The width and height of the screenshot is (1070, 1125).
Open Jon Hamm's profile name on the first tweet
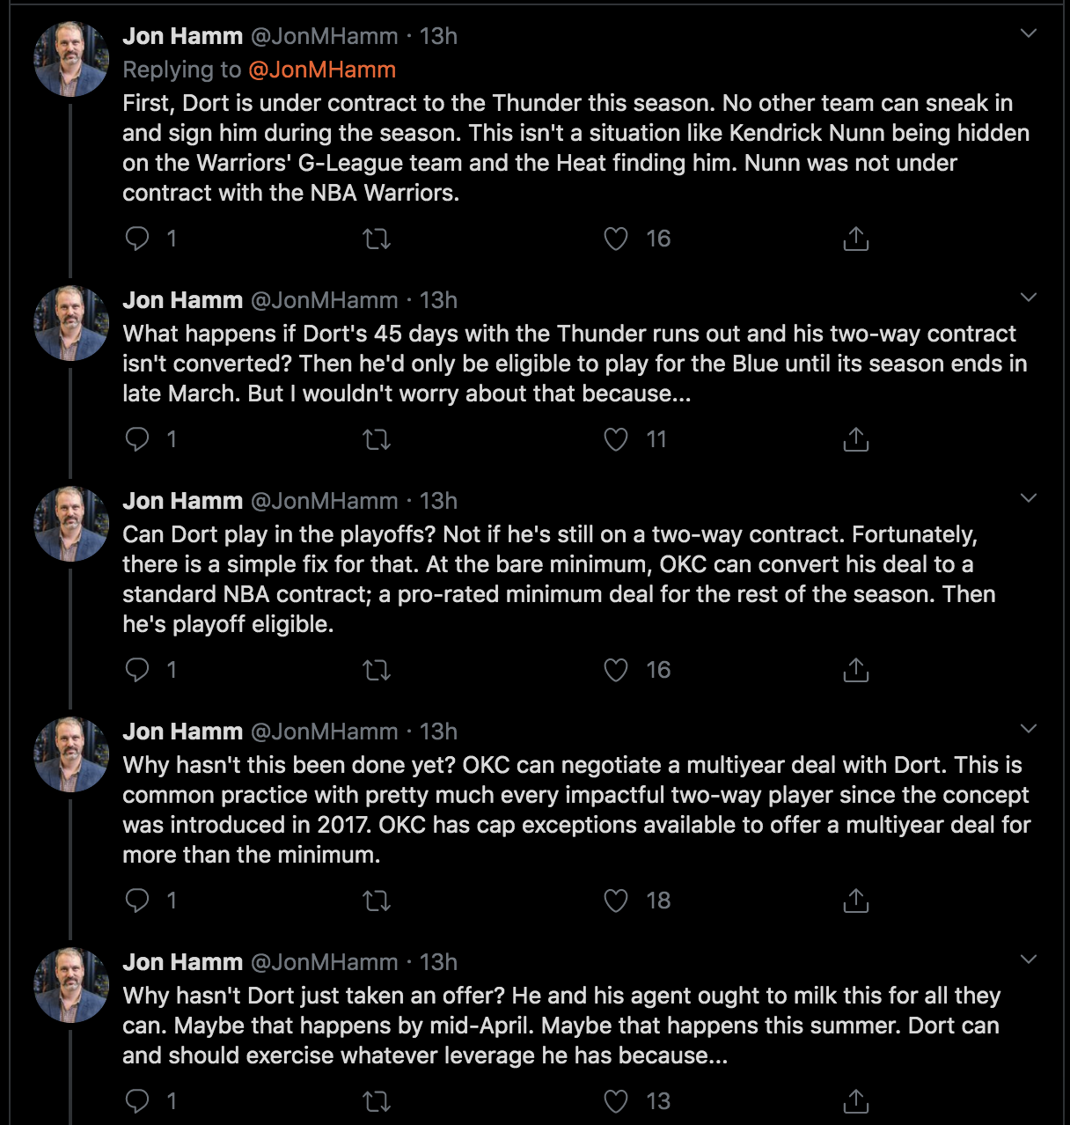click(x=182, y=36)
